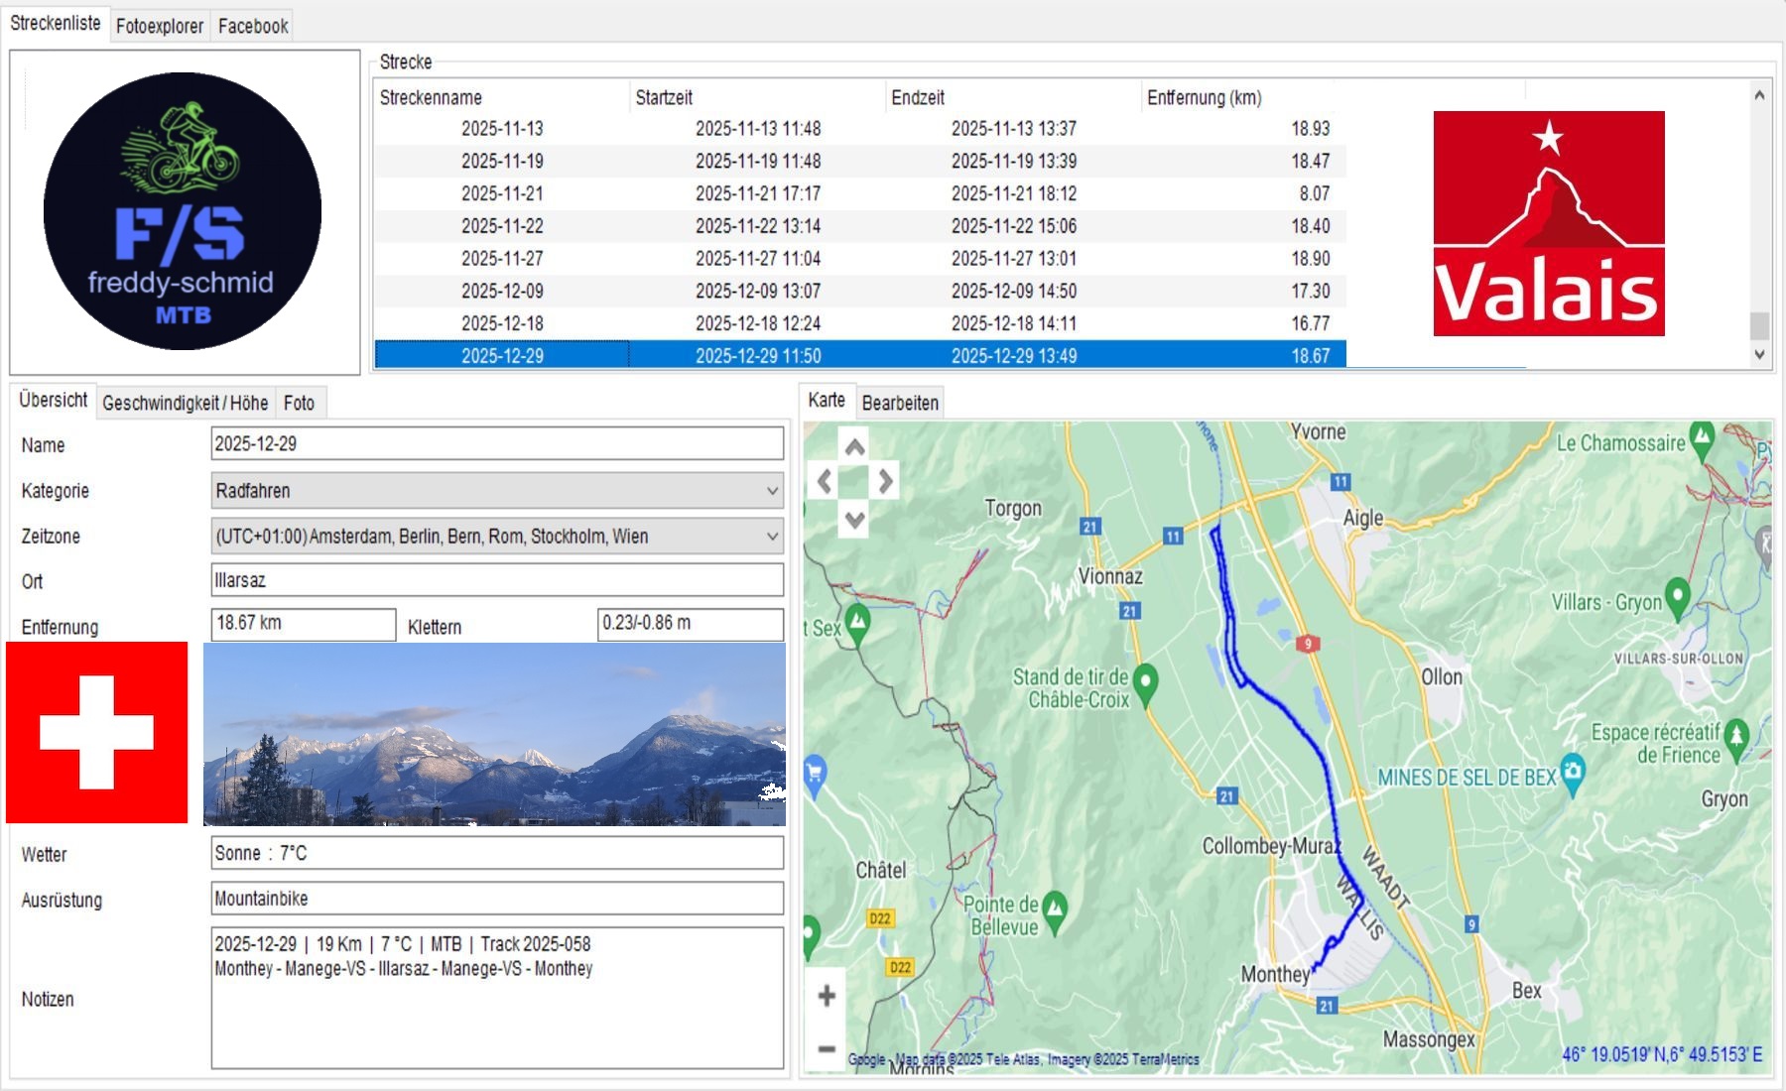This screenshot has width=1786, height=1091.
Task: Click the mountain panorama photo
Action: point(494,734)
